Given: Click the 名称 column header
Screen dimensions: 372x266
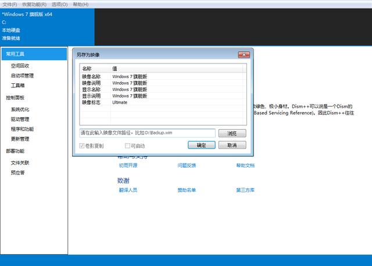Looking at the screenshot, I should click(95, 69).
